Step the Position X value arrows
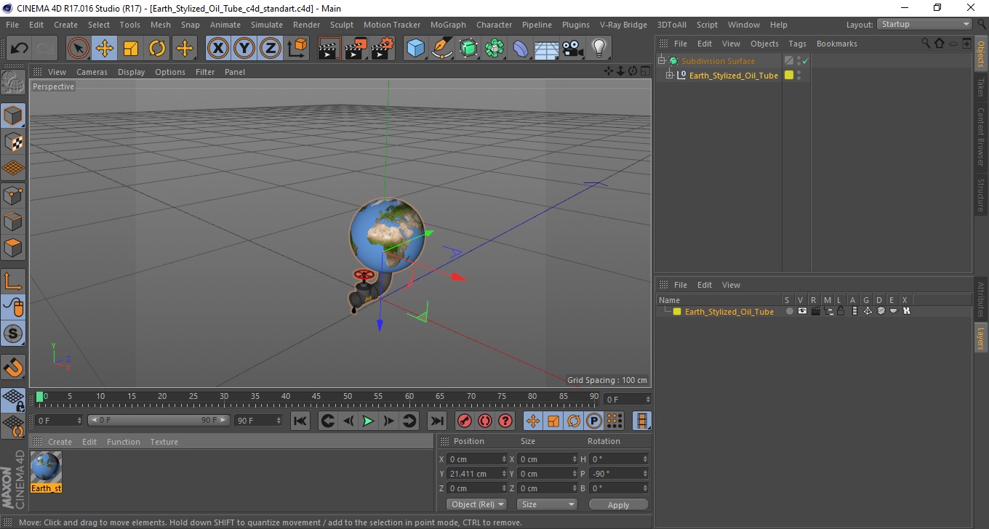Image resolution: width=989 pixels, height=529 pixels. pos(505,459)
